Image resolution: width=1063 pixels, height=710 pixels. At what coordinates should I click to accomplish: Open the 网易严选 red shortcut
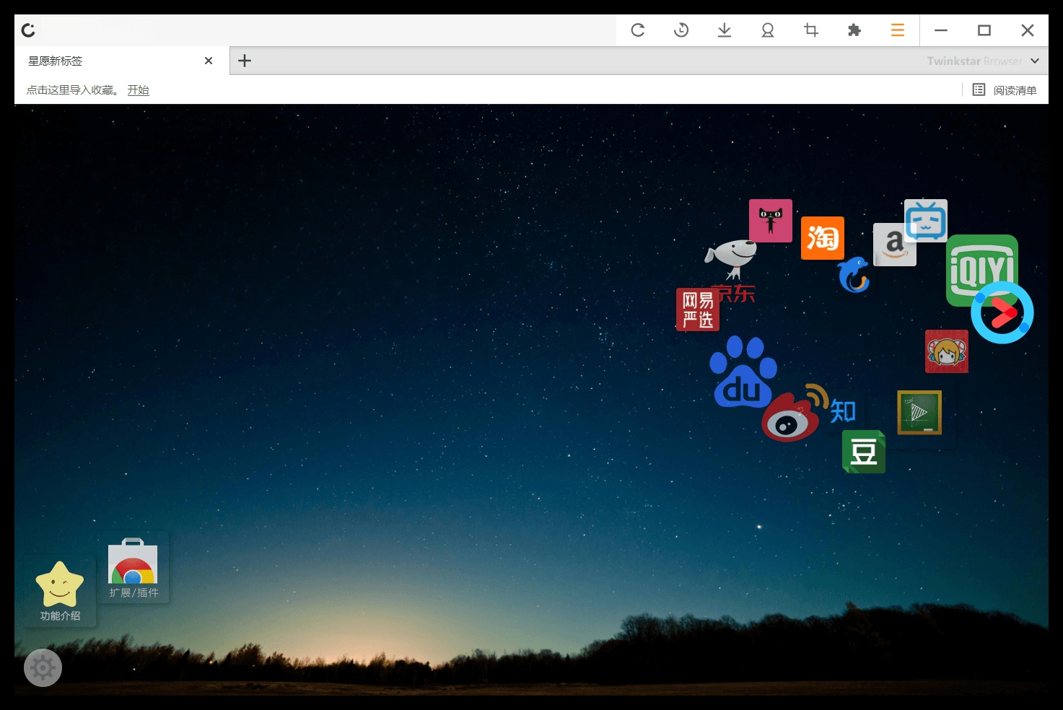(x=698, y=310)
